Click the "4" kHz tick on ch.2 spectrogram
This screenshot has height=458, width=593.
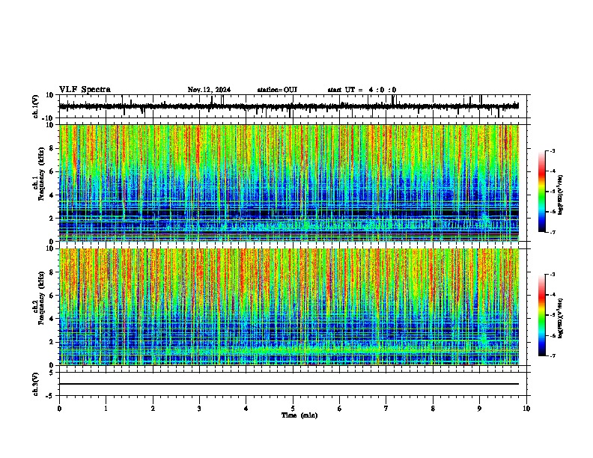(x=52, y=319)
